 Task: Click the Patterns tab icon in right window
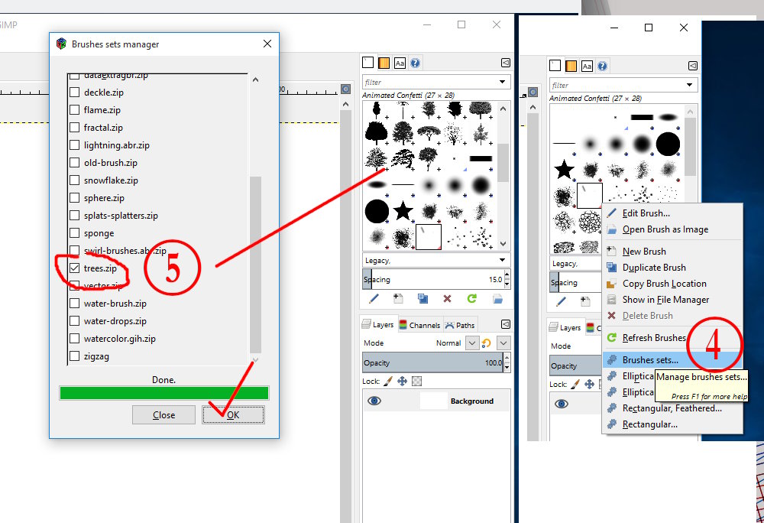[571, 66]
